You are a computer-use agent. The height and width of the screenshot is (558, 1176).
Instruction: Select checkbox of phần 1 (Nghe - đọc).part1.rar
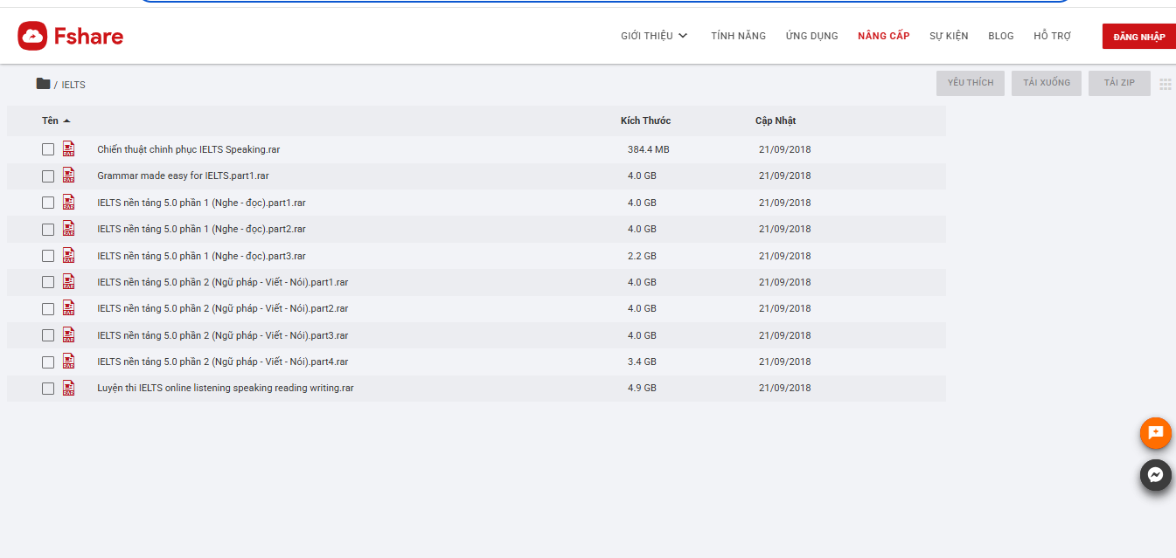(48, 203)
